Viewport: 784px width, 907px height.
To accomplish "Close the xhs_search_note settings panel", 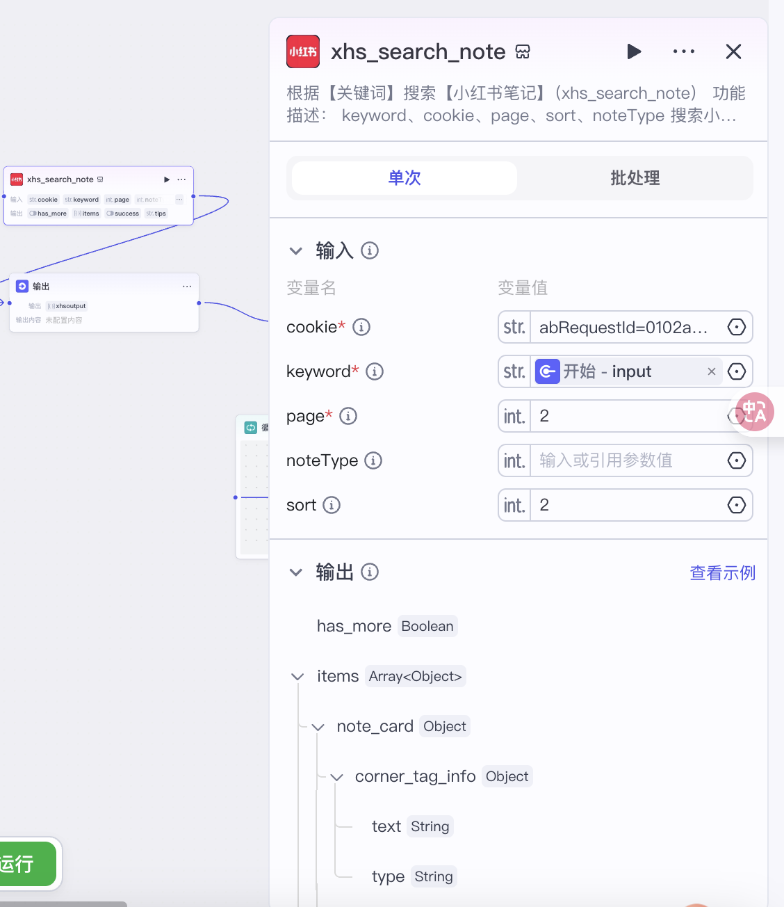I will tap(733, 51).
